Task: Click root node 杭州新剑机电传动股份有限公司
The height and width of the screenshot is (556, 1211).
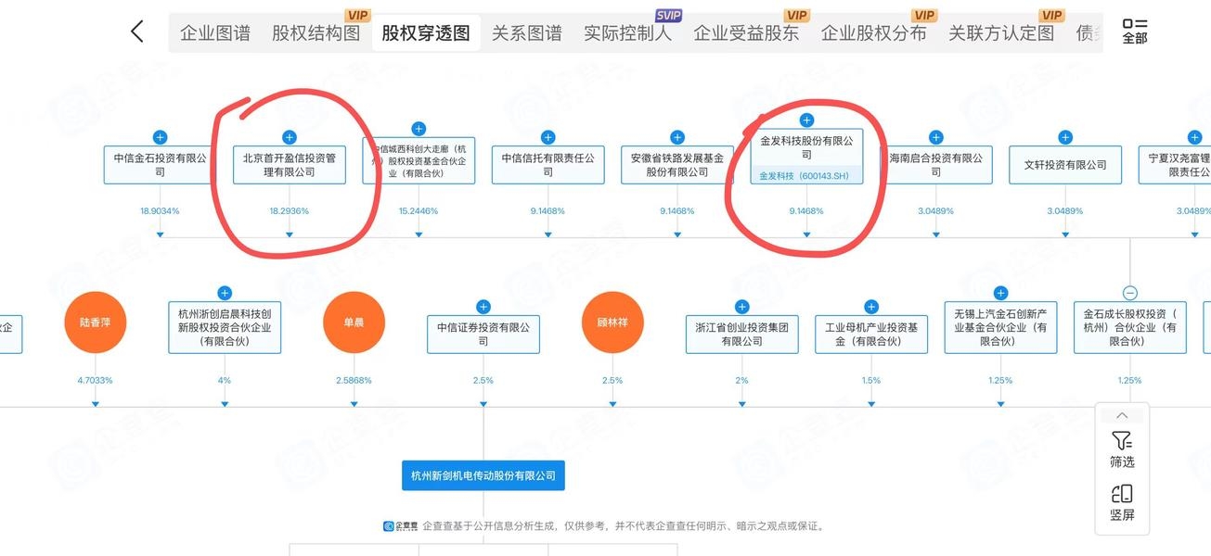Action: tap(483, 475)
